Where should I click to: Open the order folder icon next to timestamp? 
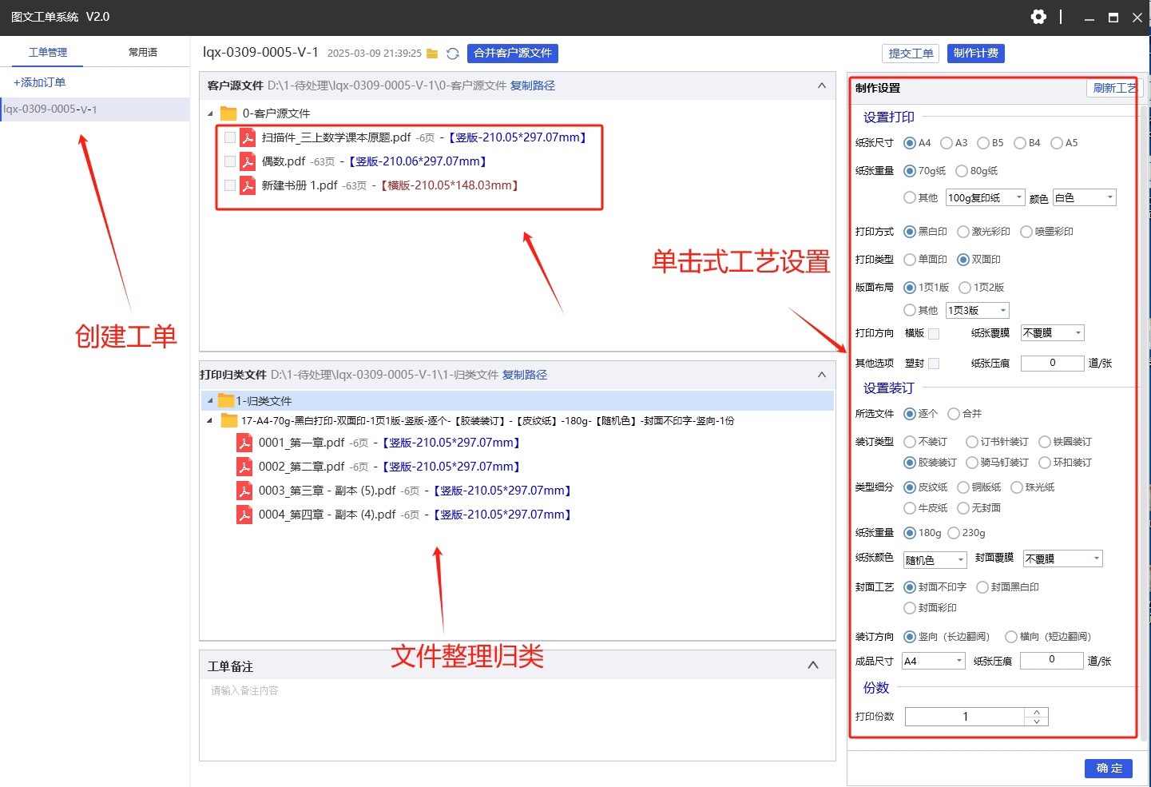coord(432,54)
